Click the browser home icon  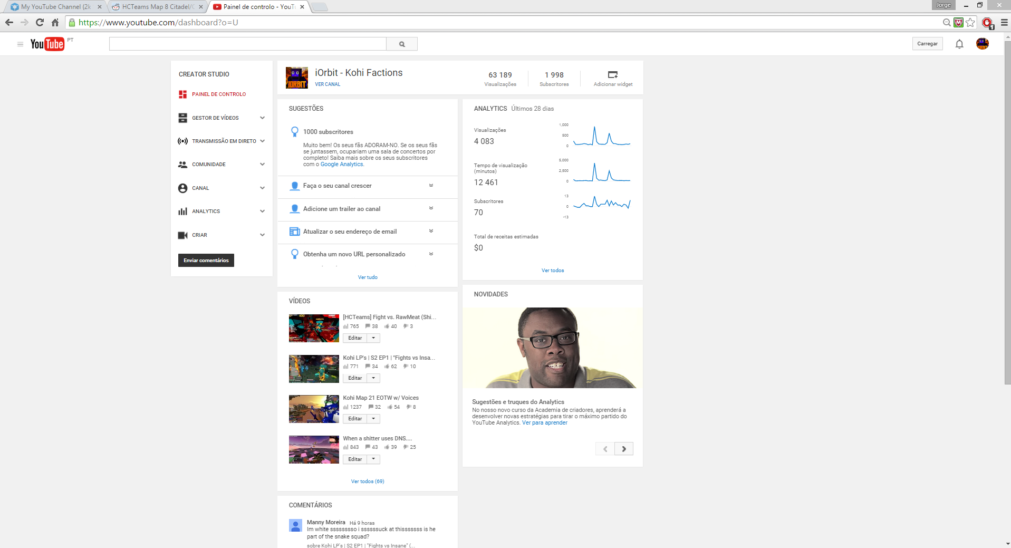coord(55,22)
